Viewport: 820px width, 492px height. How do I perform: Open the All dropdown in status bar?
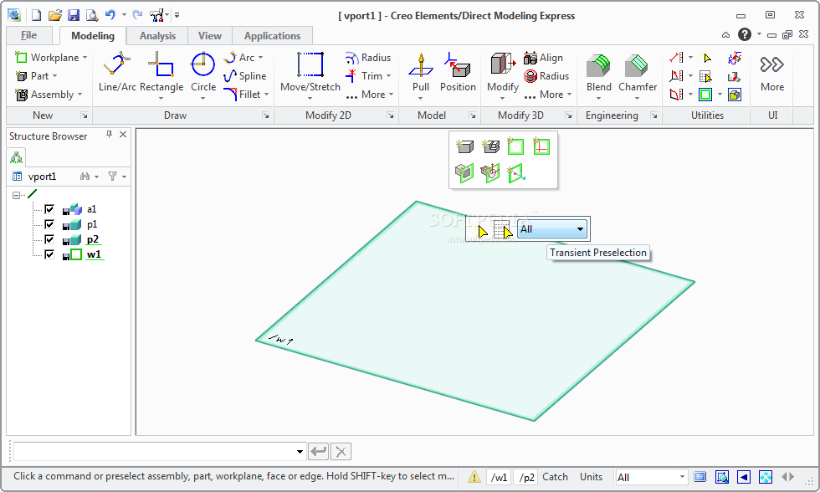pos(682,476)
